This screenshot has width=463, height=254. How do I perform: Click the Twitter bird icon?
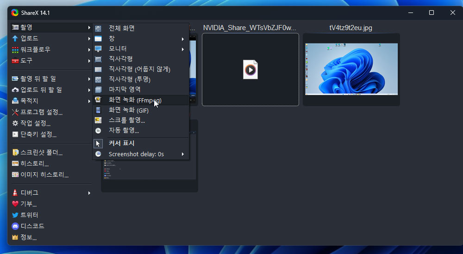[15, 215]
